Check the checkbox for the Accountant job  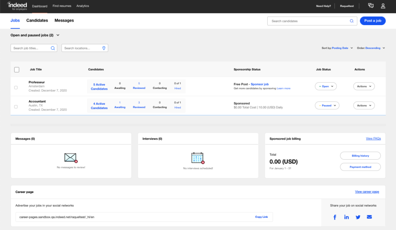click(16, 106)
